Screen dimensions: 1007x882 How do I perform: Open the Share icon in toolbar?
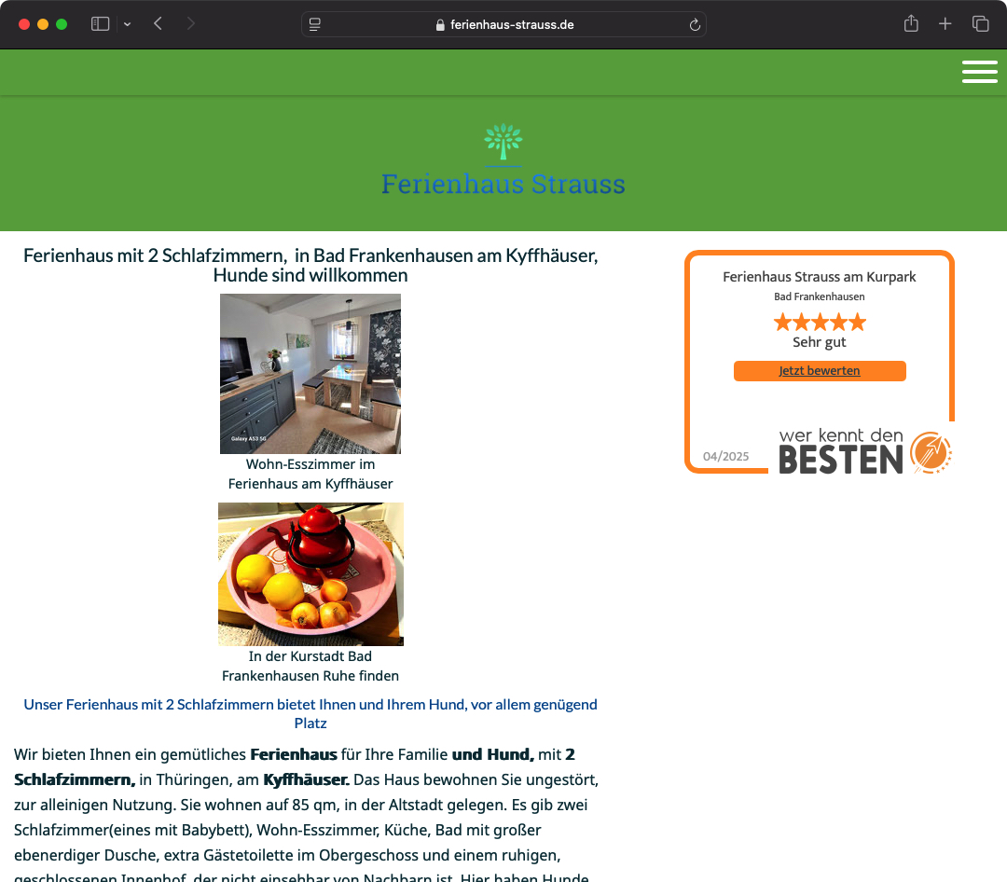[911, 23]
